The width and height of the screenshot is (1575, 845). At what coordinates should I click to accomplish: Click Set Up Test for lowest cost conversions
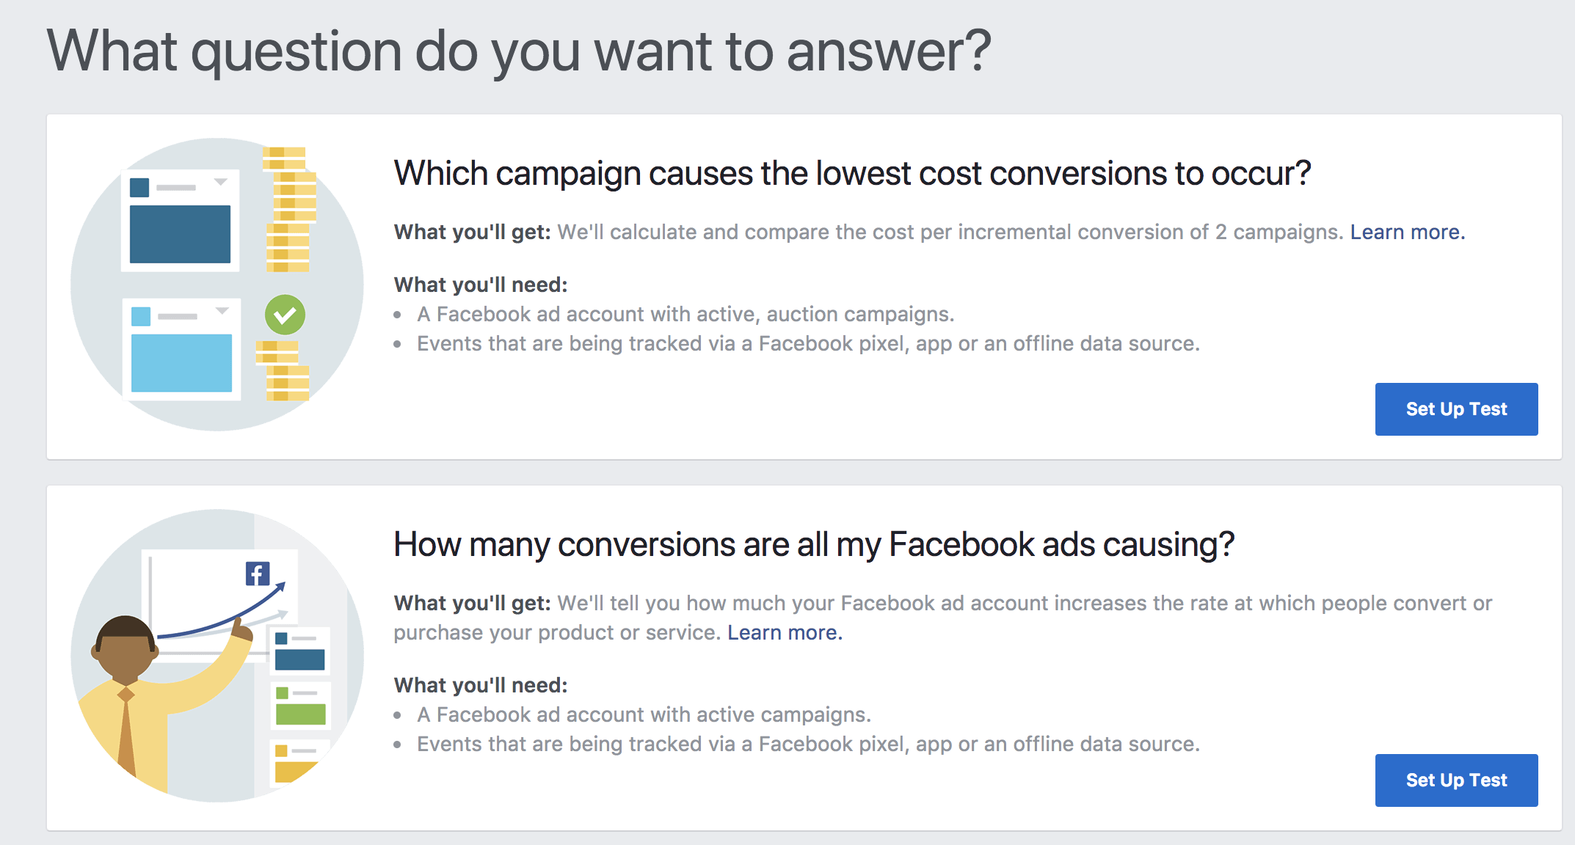click(x=1456, y=409)
